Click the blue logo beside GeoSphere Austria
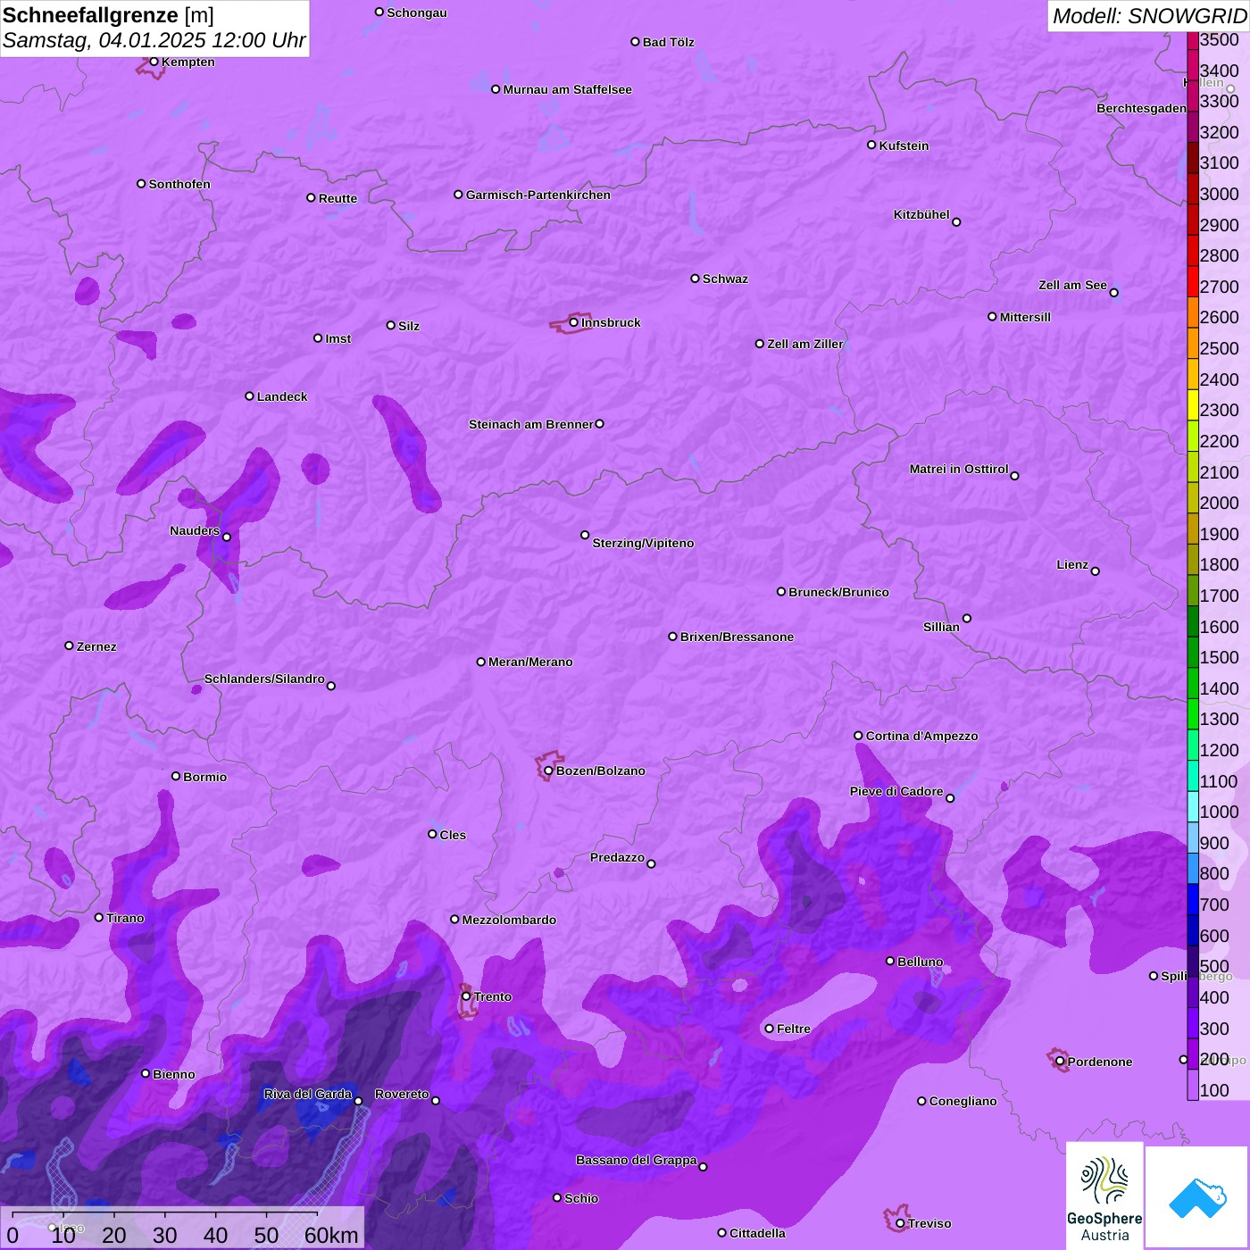The image size is (1250, 1250). coord(1197,1198)
